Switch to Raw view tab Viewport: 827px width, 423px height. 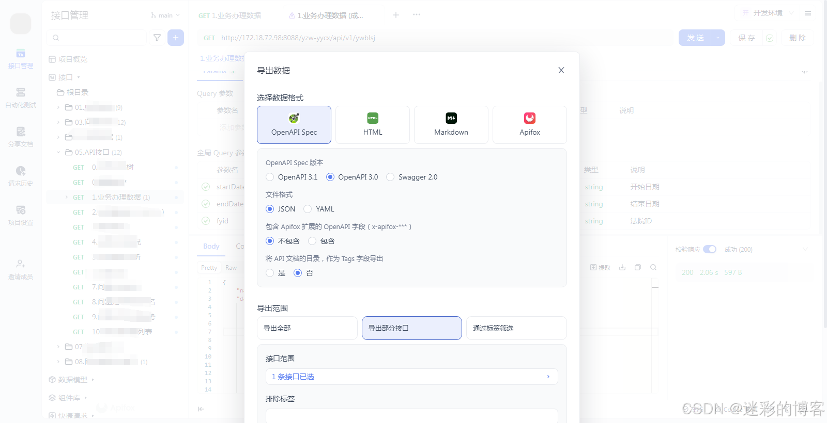pos(231,268)
